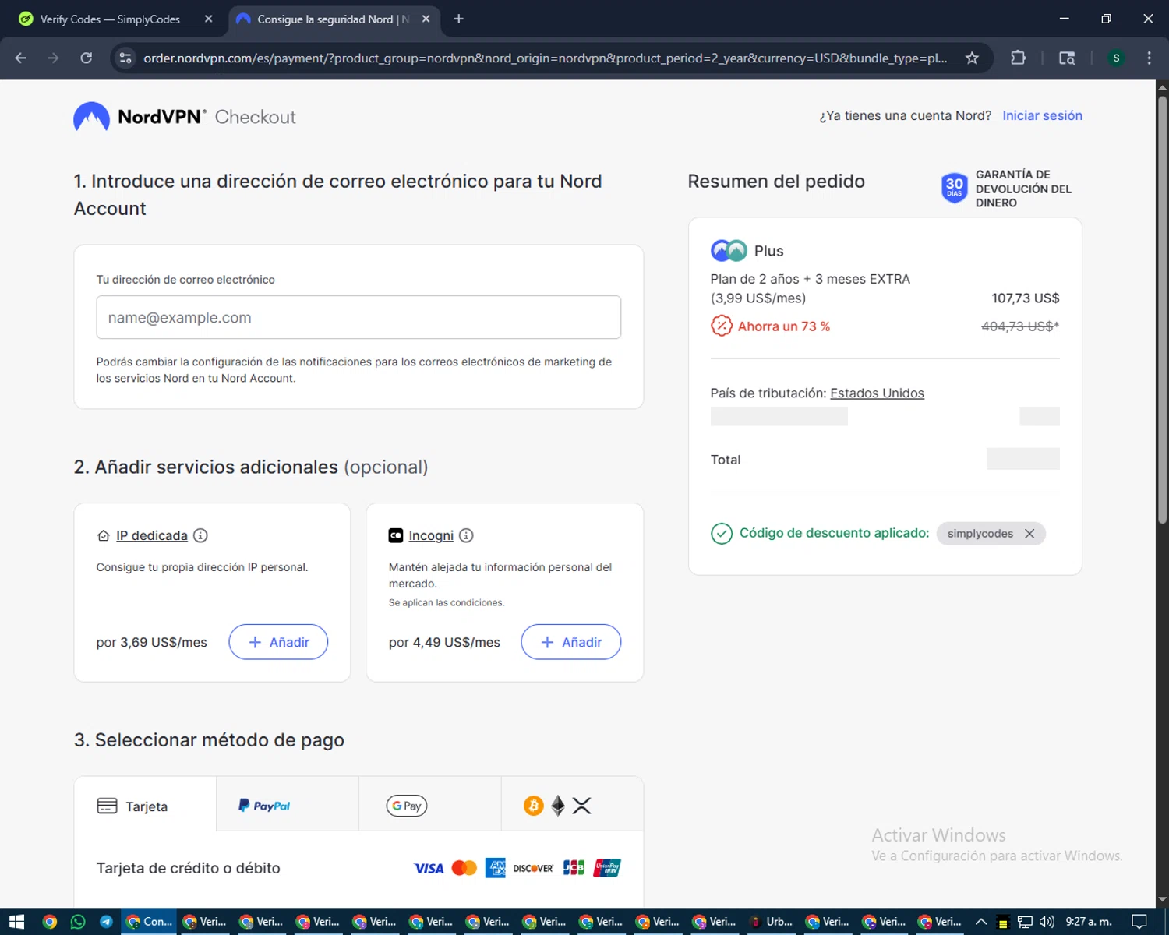Click the Visa card logo
The image size is (1169, 935).
coord(429,868)
